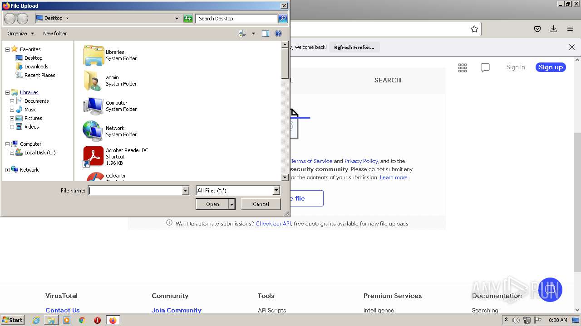Select the CCleaner shortcut
This screenshot has width=581, height=326.
(x=105, y=177)
